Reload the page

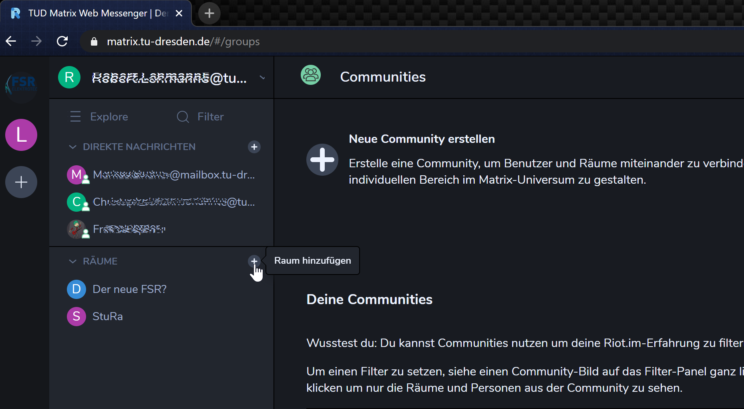click(x=62, y=41)
